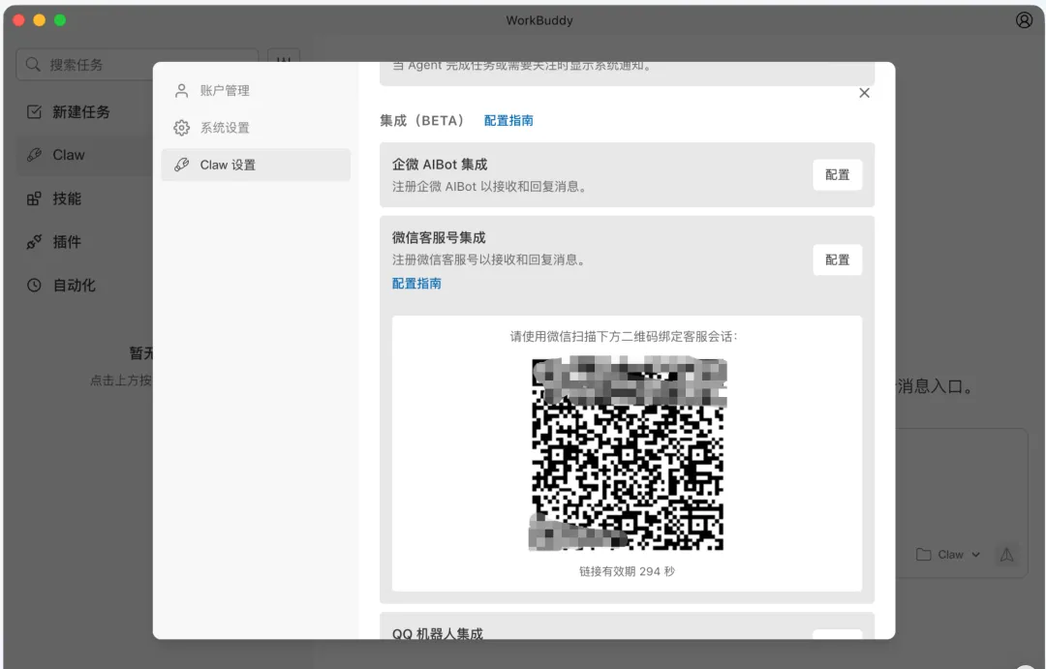Click 配置 button for 微信客服号集成
The height and width of the screenshot is (669, 1046).
pyautogui.click(x=837, y=259)
